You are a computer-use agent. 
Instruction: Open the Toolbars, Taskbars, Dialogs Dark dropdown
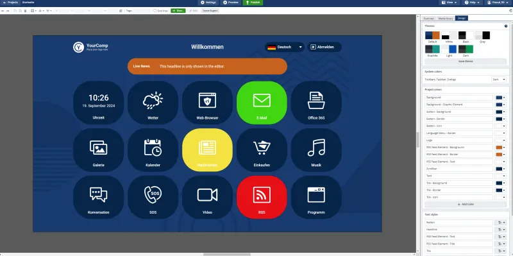[499, 80]
